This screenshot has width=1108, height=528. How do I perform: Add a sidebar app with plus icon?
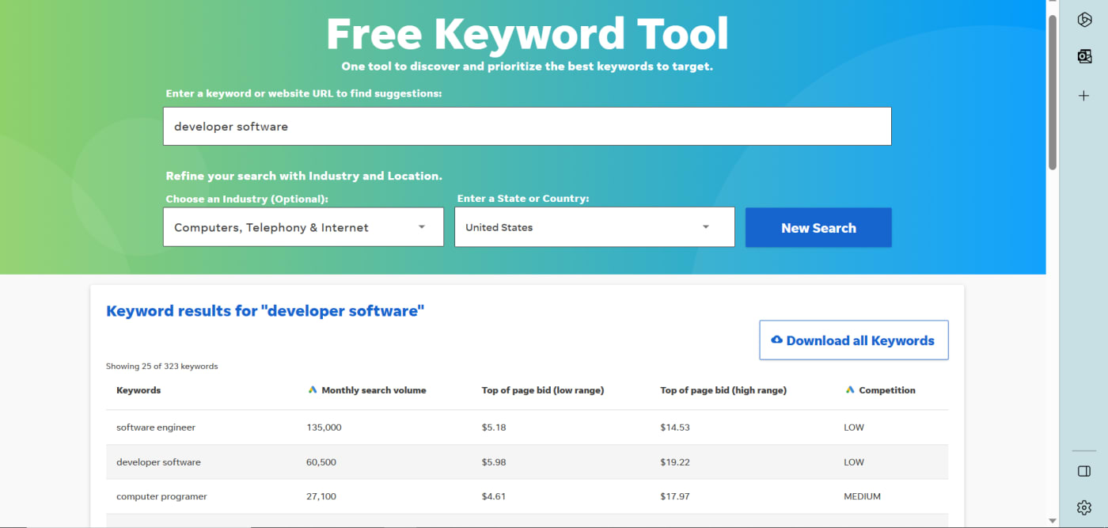click(1084, 96)
